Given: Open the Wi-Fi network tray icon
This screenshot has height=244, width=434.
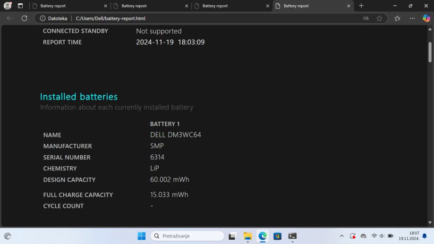Looking at the screenshot, I should pos(374,236).
